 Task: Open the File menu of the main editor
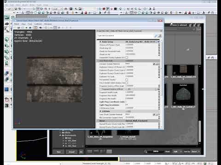[6, 5]
